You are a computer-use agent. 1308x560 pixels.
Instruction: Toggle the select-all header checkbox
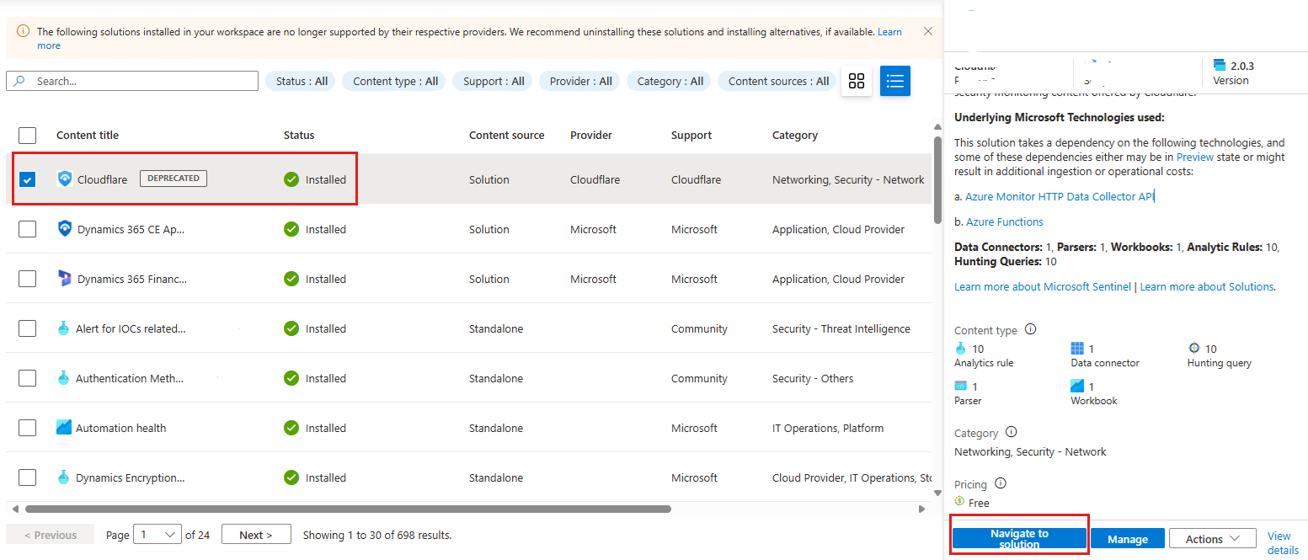[28, 135]
